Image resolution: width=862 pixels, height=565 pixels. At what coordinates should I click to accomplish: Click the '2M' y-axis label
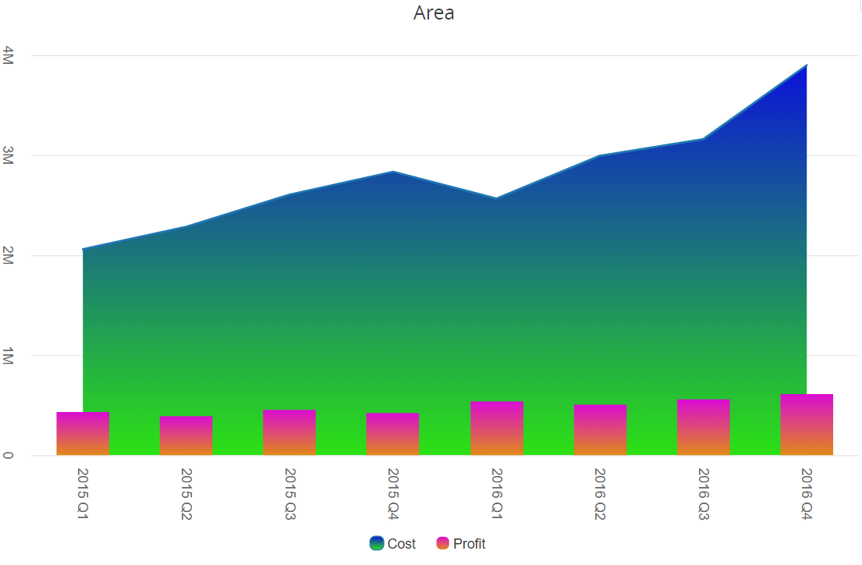(9, 256)
